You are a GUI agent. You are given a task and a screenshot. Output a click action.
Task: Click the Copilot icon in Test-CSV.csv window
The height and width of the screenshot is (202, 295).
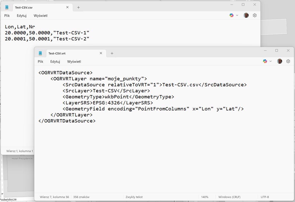coord(231,15)
